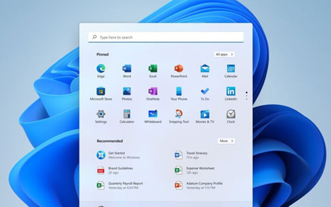The height and width of the screenshot is (207, 331).
Task: Launch OneNote from pinned apps
Action: tap(153, 91)
